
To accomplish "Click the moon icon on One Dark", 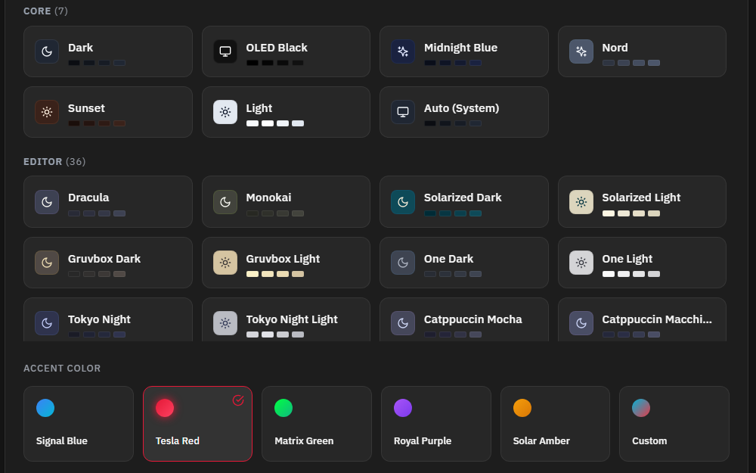I will tap(403, 263).
